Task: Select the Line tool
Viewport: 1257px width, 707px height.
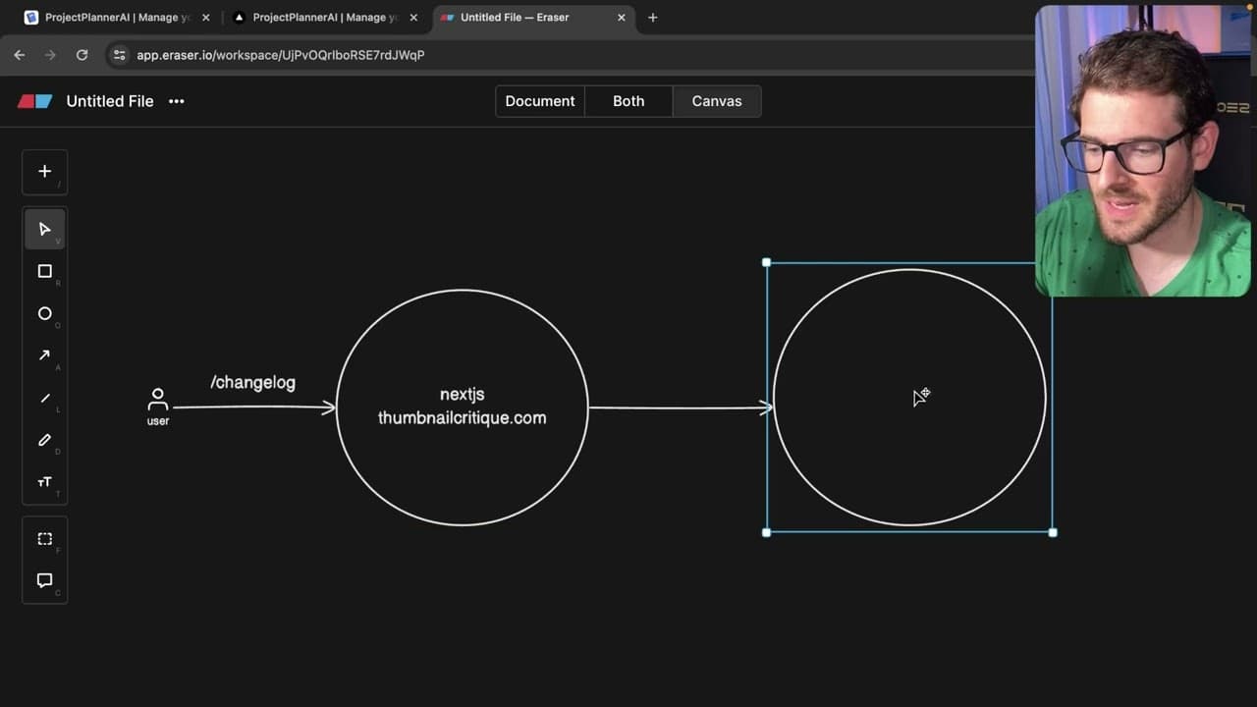Action: tap(44, 398)
